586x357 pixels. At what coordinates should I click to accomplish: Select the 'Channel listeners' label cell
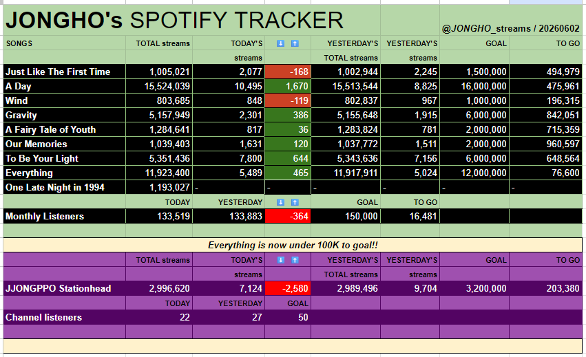[x=64, y=317]
